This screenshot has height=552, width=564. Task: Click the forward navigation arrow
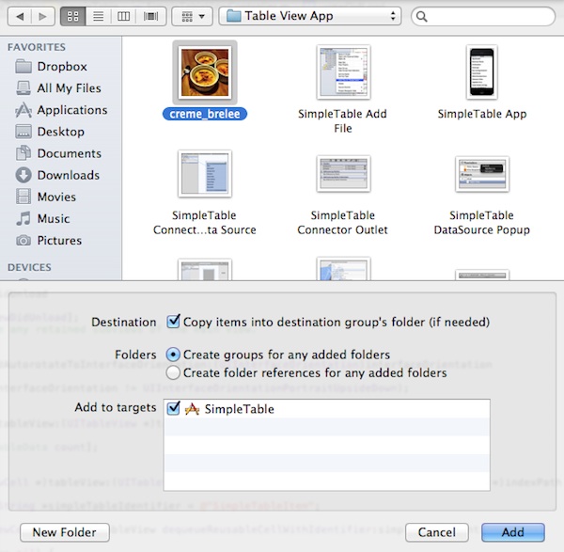(44, 17)
